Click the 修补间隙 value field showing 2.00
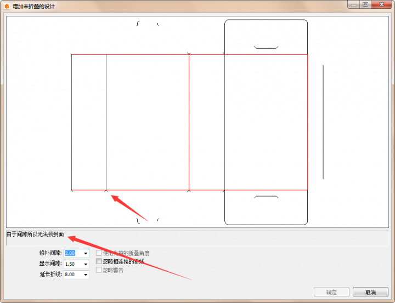 [x=72, y=254]
